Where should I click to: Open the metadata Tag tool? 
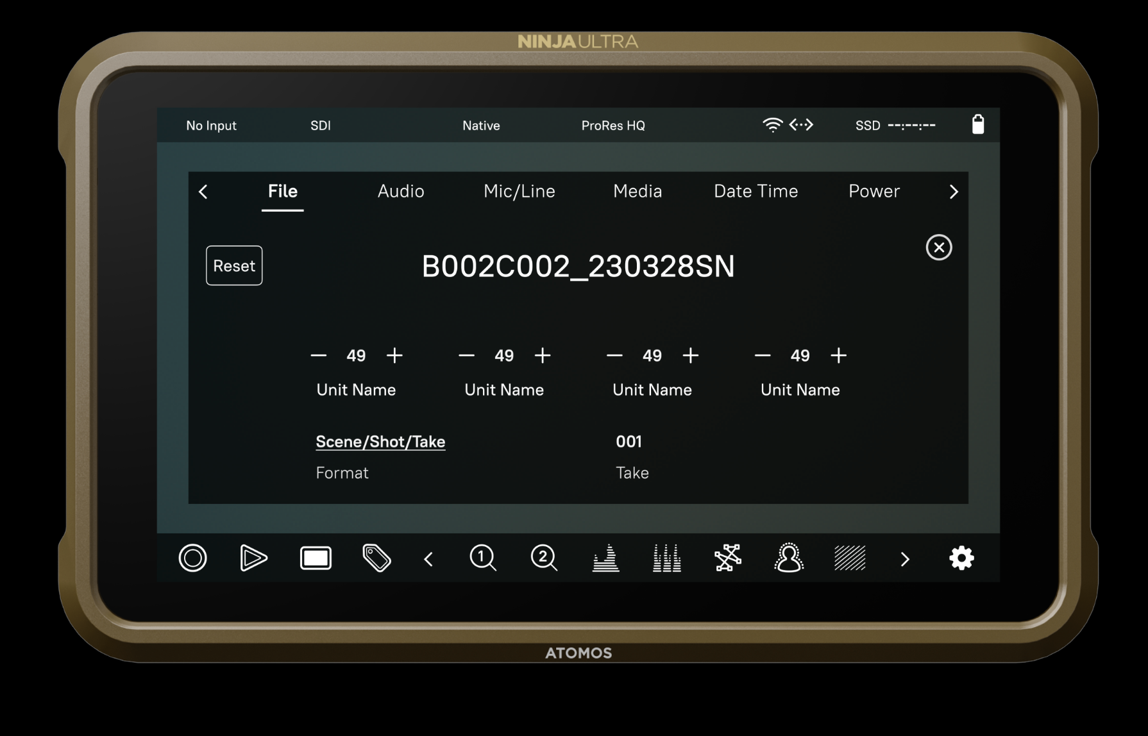click(376, 558)
